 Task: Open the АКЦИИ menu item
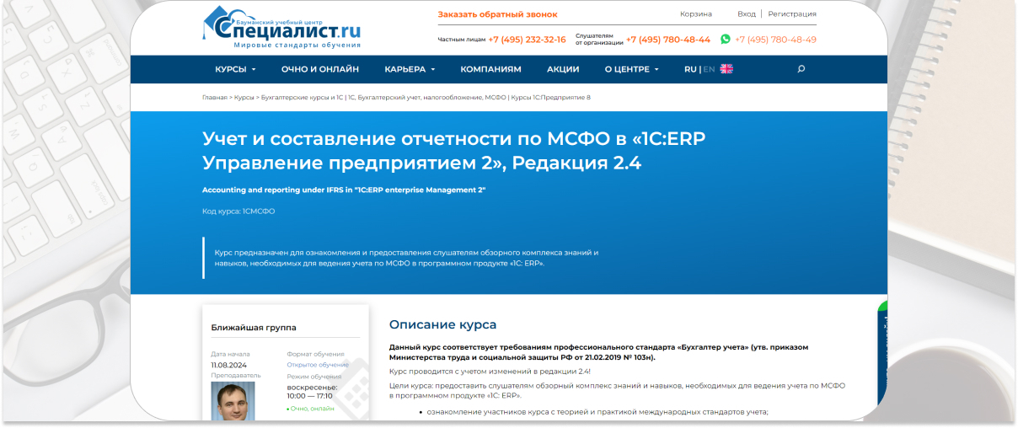coord(563,69)
